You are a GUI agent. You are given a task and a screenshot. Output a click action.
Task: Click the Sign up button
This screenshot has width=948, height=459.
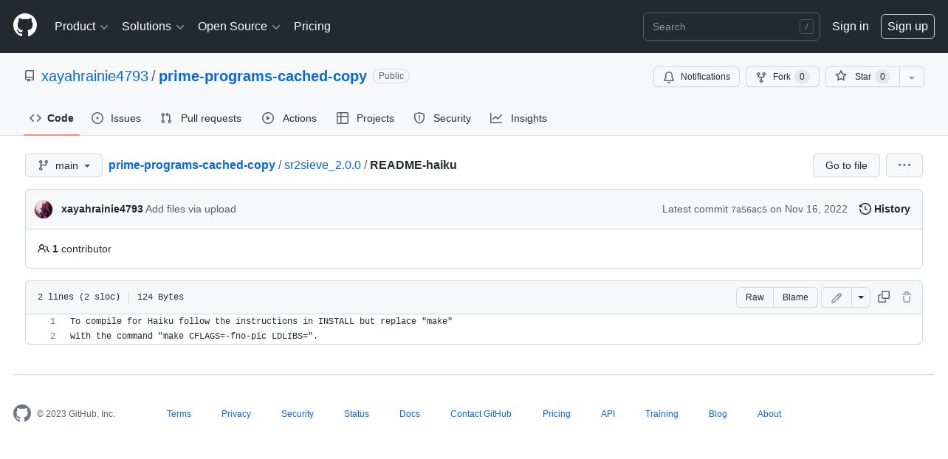point(907,27)
